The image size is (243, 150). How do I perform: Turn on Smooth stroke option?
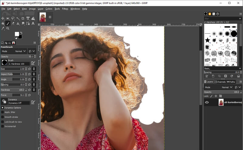[x=3, y=117]
